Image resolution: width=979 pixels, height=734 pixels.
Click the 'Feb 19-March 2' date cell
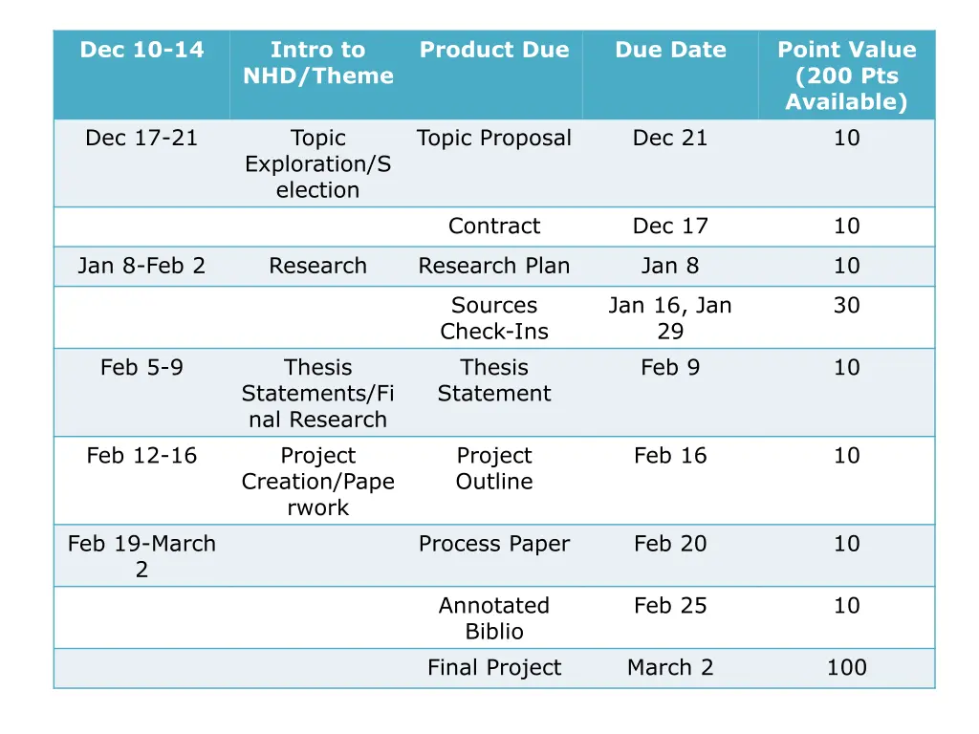141,556
